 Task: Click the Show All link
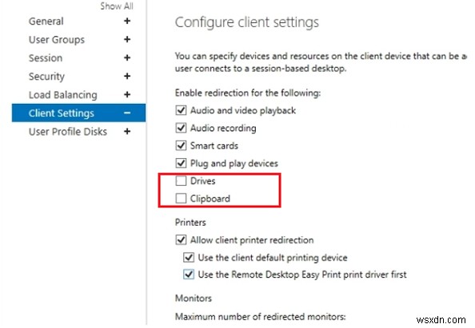tap(117, 6)
